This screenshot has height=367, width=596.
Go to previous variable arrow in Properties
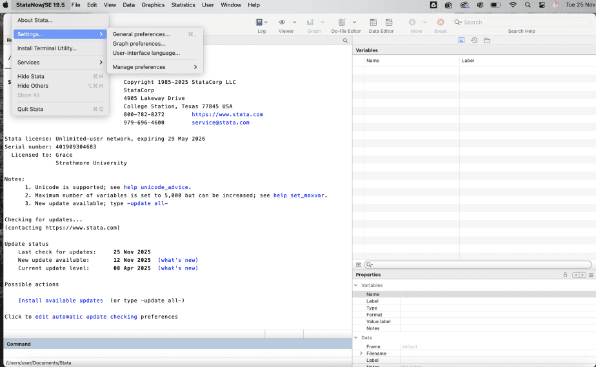click(x=575, y=275)
